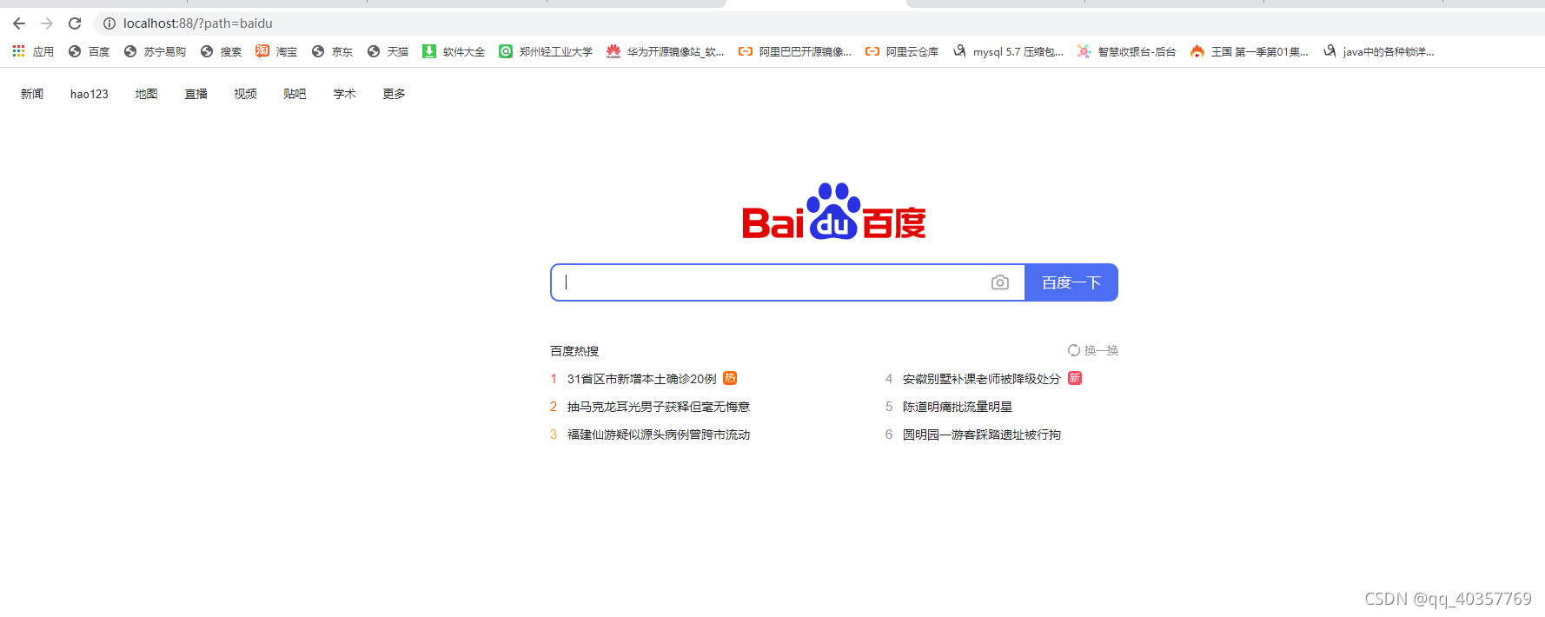The width and height of the screenshot is (1545, 617).
Task: Open the 智慧收银台-后台 bookmark
Action: click(x=1126, y=52)
